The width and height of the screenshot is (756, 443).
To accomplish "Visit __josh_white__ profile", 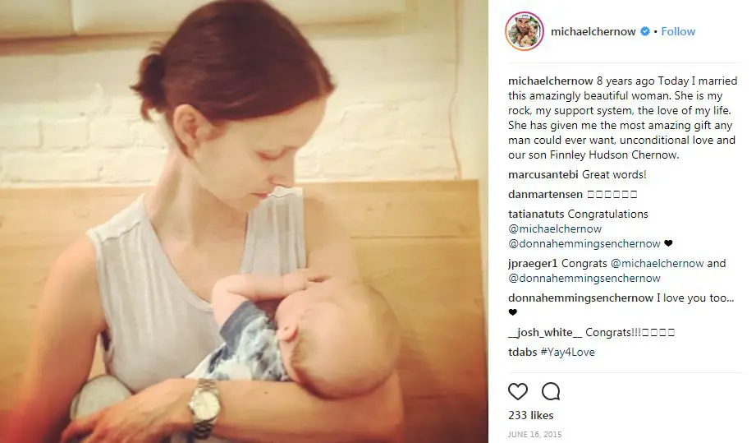I will (x=545, y=333).
